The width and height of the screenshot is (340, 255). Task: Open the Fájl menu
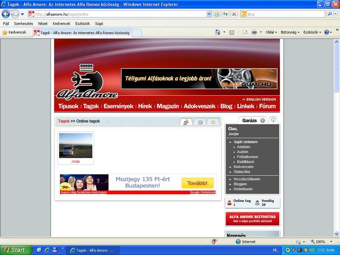(x=6, y=23)
